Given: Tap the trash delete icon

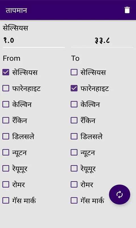Looking at the screenshot, I should click(127, 10).
